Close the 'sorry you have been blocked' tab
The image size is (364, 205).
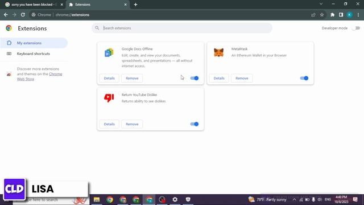62,5
